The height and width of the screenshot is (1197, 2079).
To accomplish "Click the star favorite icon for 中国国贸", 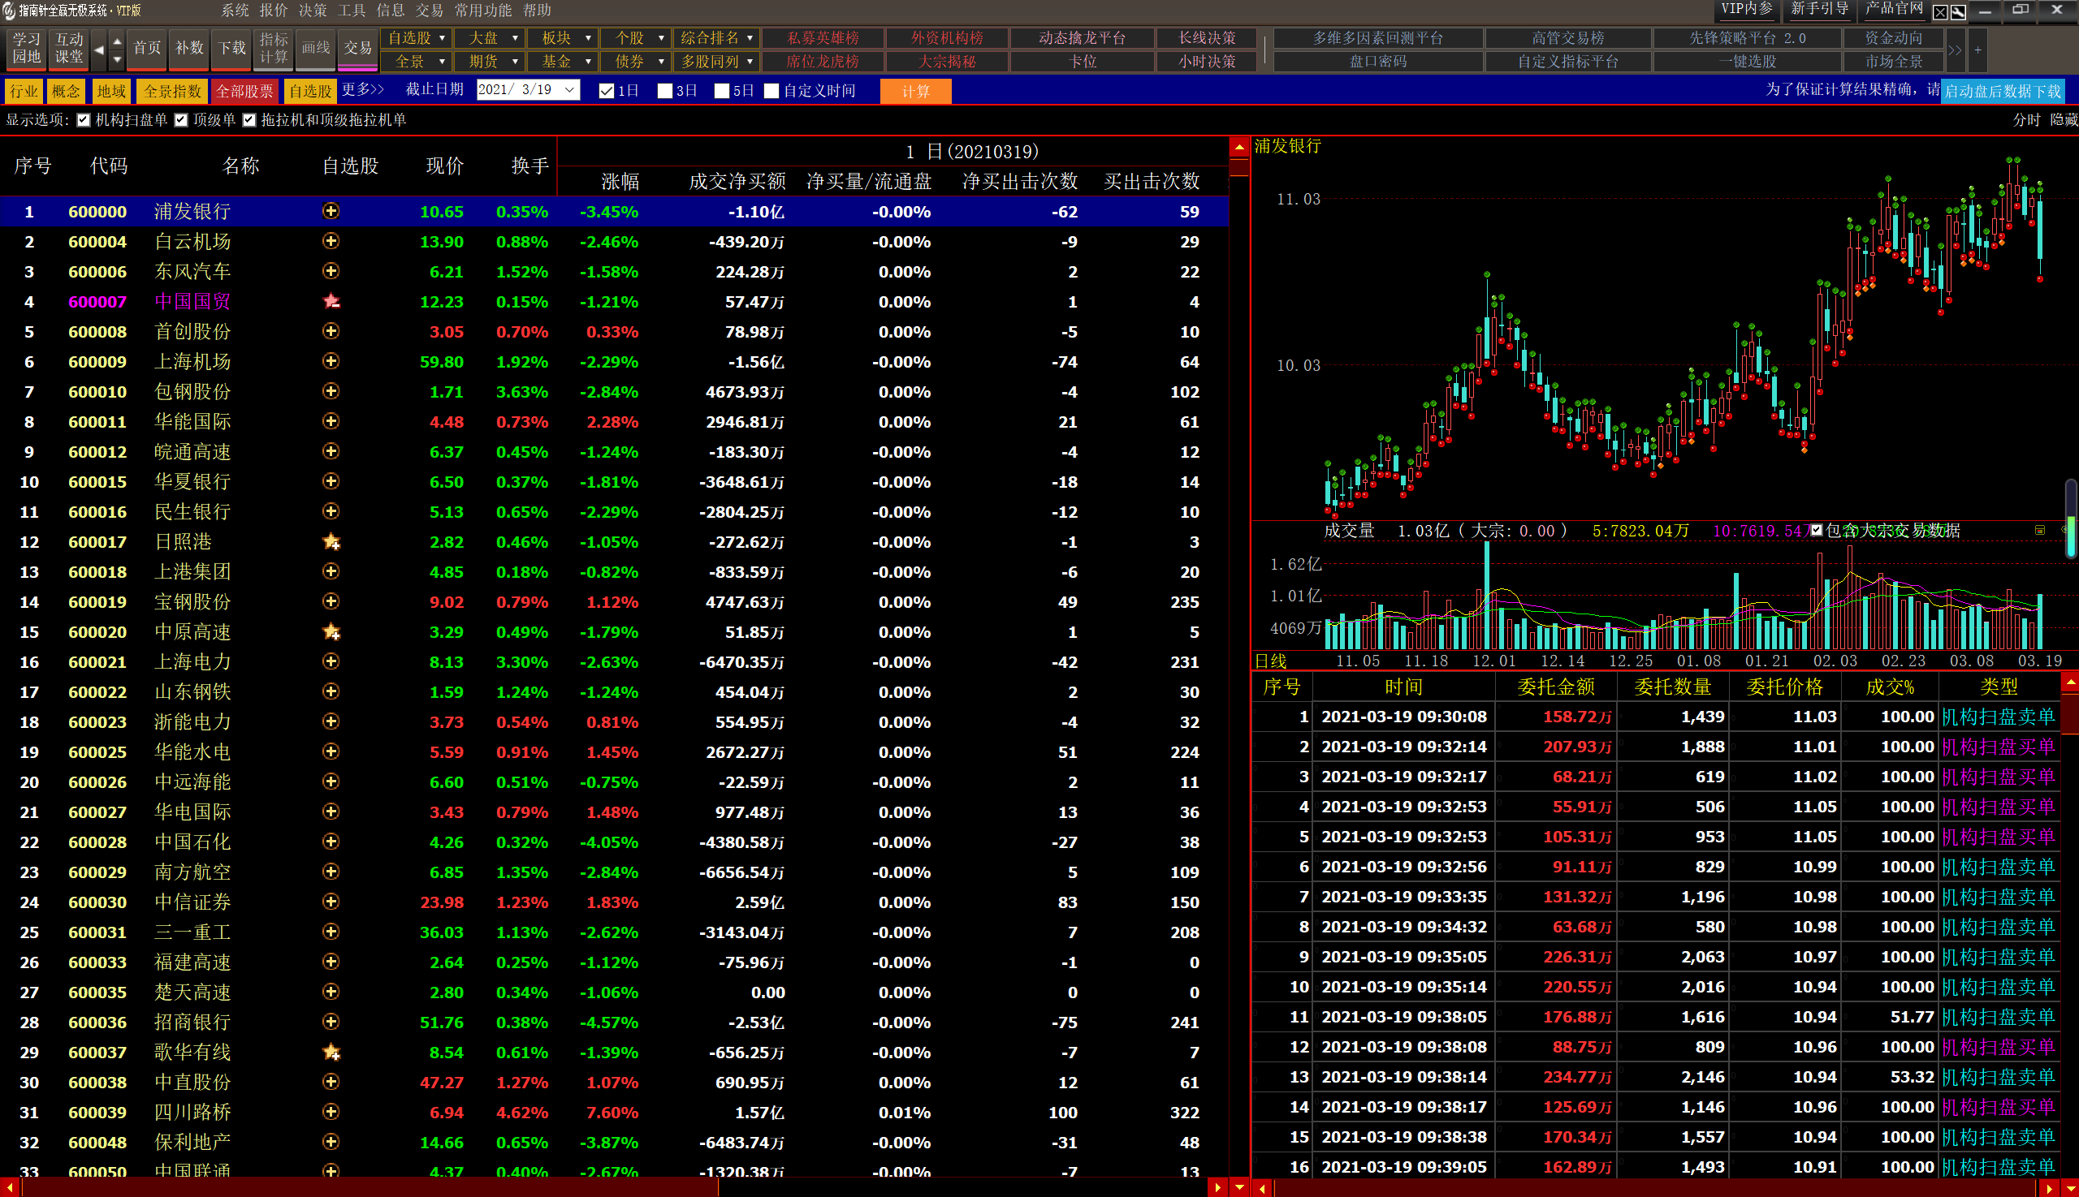I will point(331,302).
